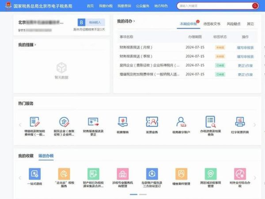Screen dimensions: 265x199
Task: Switch to 待签收文书 tab
Action: click(212, 24)
